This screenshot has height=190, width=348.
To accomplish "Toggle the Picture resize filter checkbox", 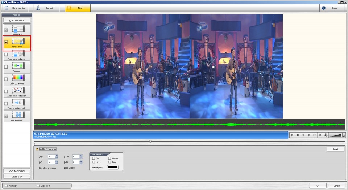I will pos(6,116).
